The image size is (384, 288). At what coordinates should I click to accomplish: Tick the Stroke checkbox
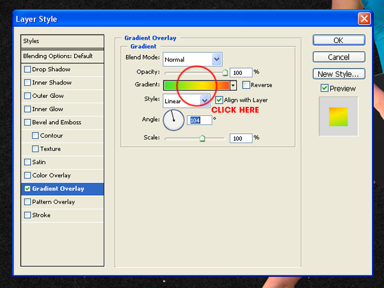(28, 215)
